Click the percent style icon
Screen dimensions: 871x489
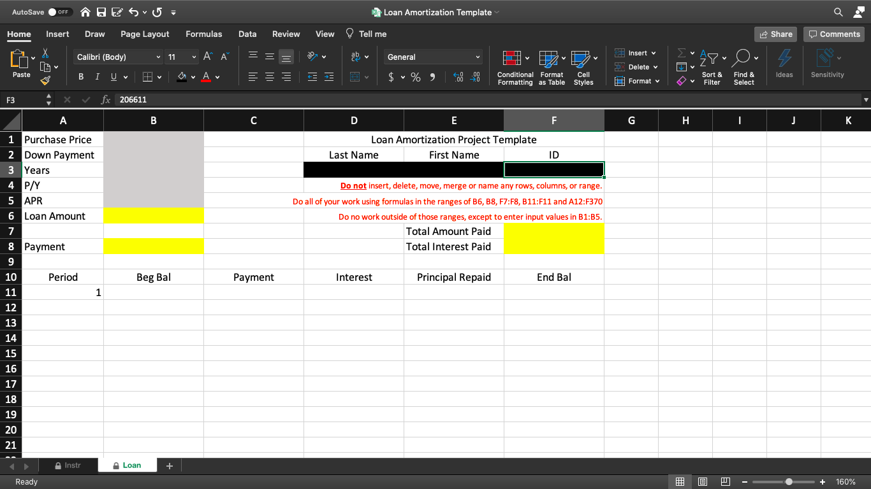[415, 78]
